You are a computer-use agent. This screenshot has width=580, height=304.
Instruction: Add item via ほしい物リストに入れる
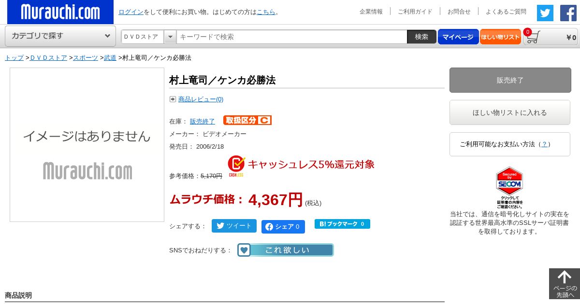(510, 112)
